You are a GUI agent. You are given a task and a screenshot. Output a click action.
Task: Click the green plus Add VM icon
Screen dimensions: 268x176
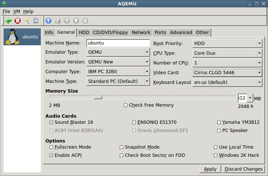point(8,21)
